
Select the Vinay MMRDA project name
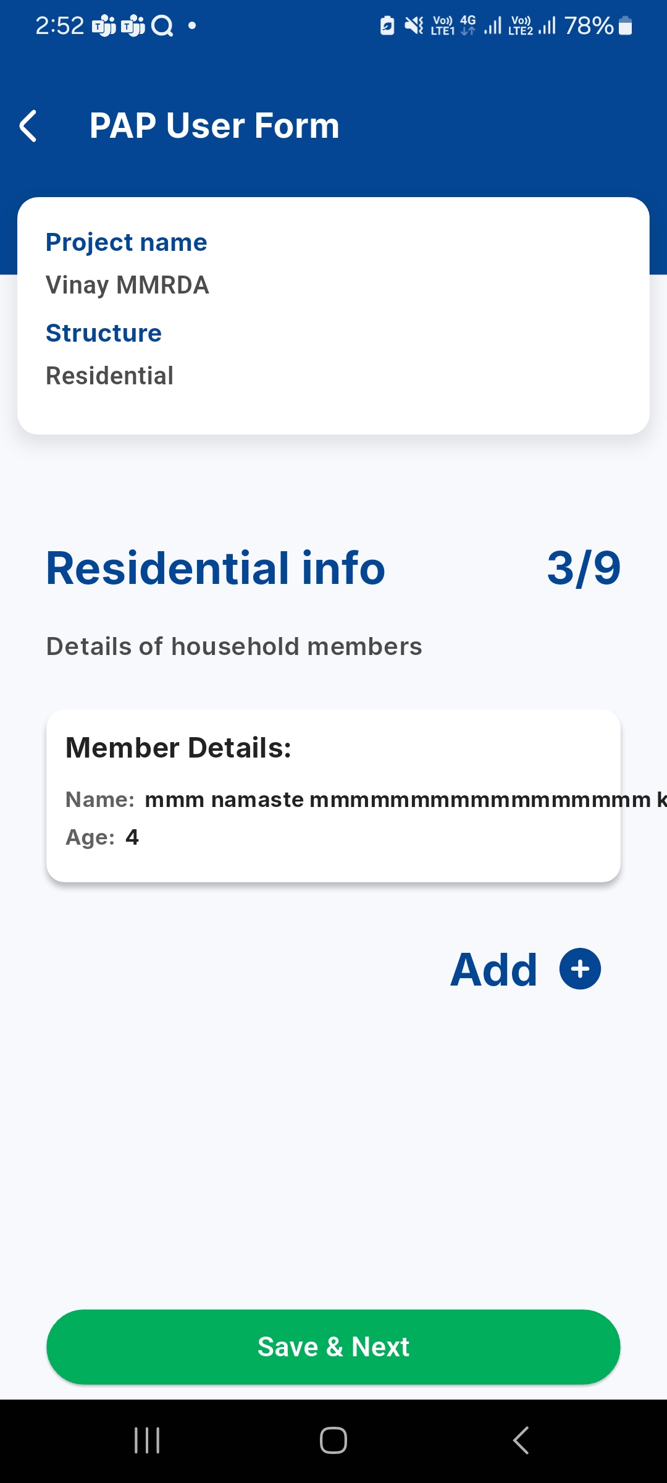pyautogui.click(x=127, y=285)
